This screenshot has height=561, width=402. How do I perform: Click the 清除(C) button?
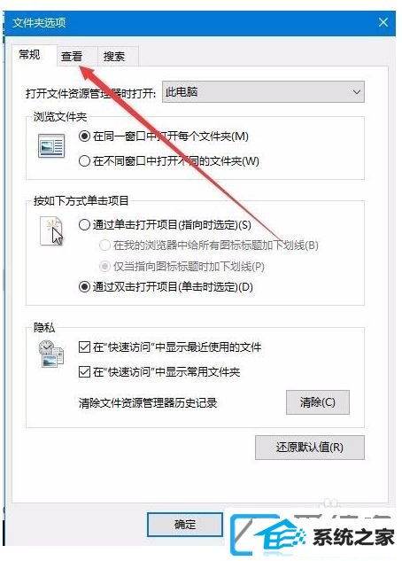click(318, 402)
